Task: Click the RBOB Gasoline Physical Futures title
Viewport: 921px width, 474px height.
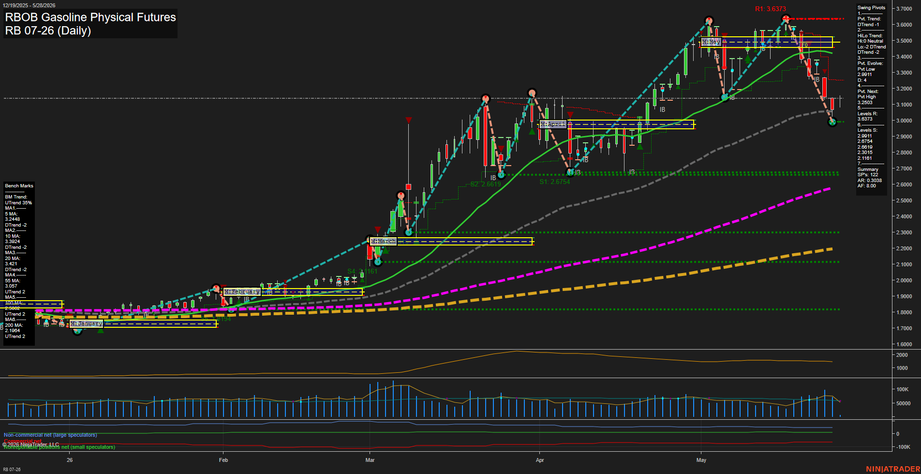Action: [90, 17]
